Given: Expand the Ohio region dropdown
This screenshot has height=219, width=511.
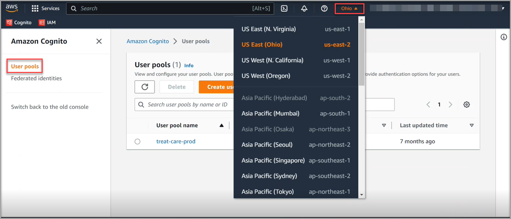Looking at the screenshot, I should (349, 8).
